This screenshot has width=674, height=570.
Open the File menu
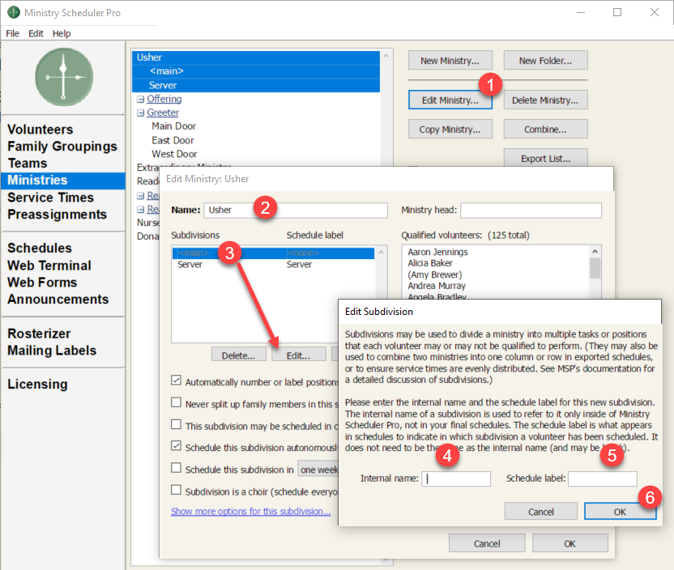(12, 33)
